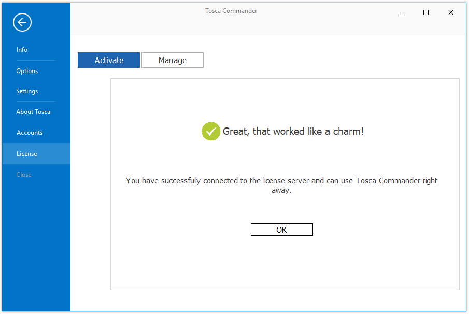
Task: Click the green checkmark success icon
Action: click(x=211, y=131)
